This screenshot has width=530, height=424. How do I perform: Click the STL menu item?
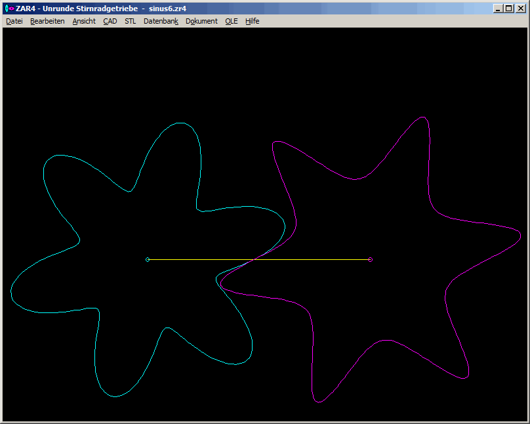pyautogui.click(x=131, y=21)
